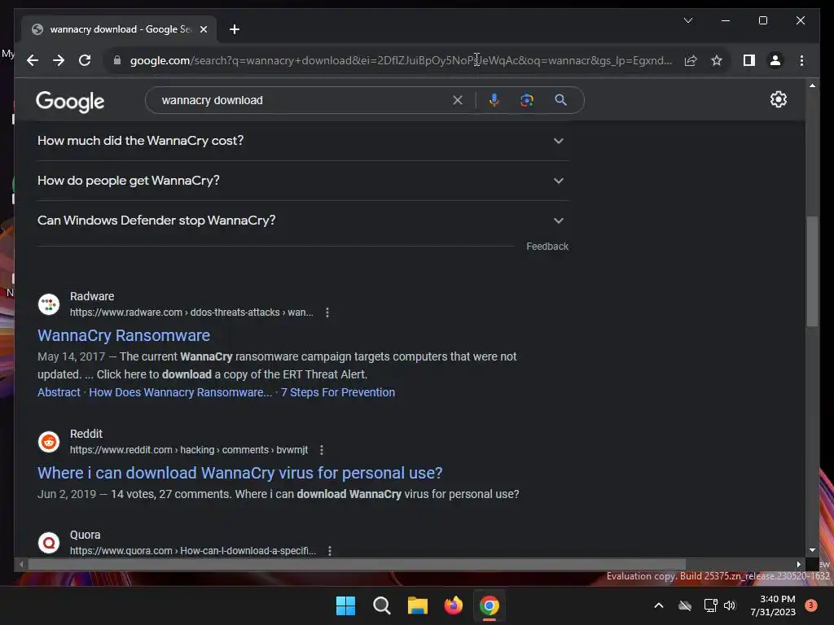Reload the Google search page
The height and width of the screenshot is (625, 834).
[85, 60]
